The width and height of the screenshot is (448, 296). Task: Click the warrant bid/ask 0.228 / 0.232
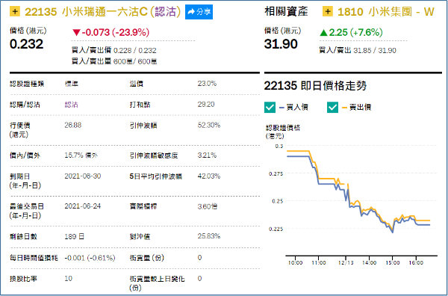pyautogui.click(x=135, y=51)
